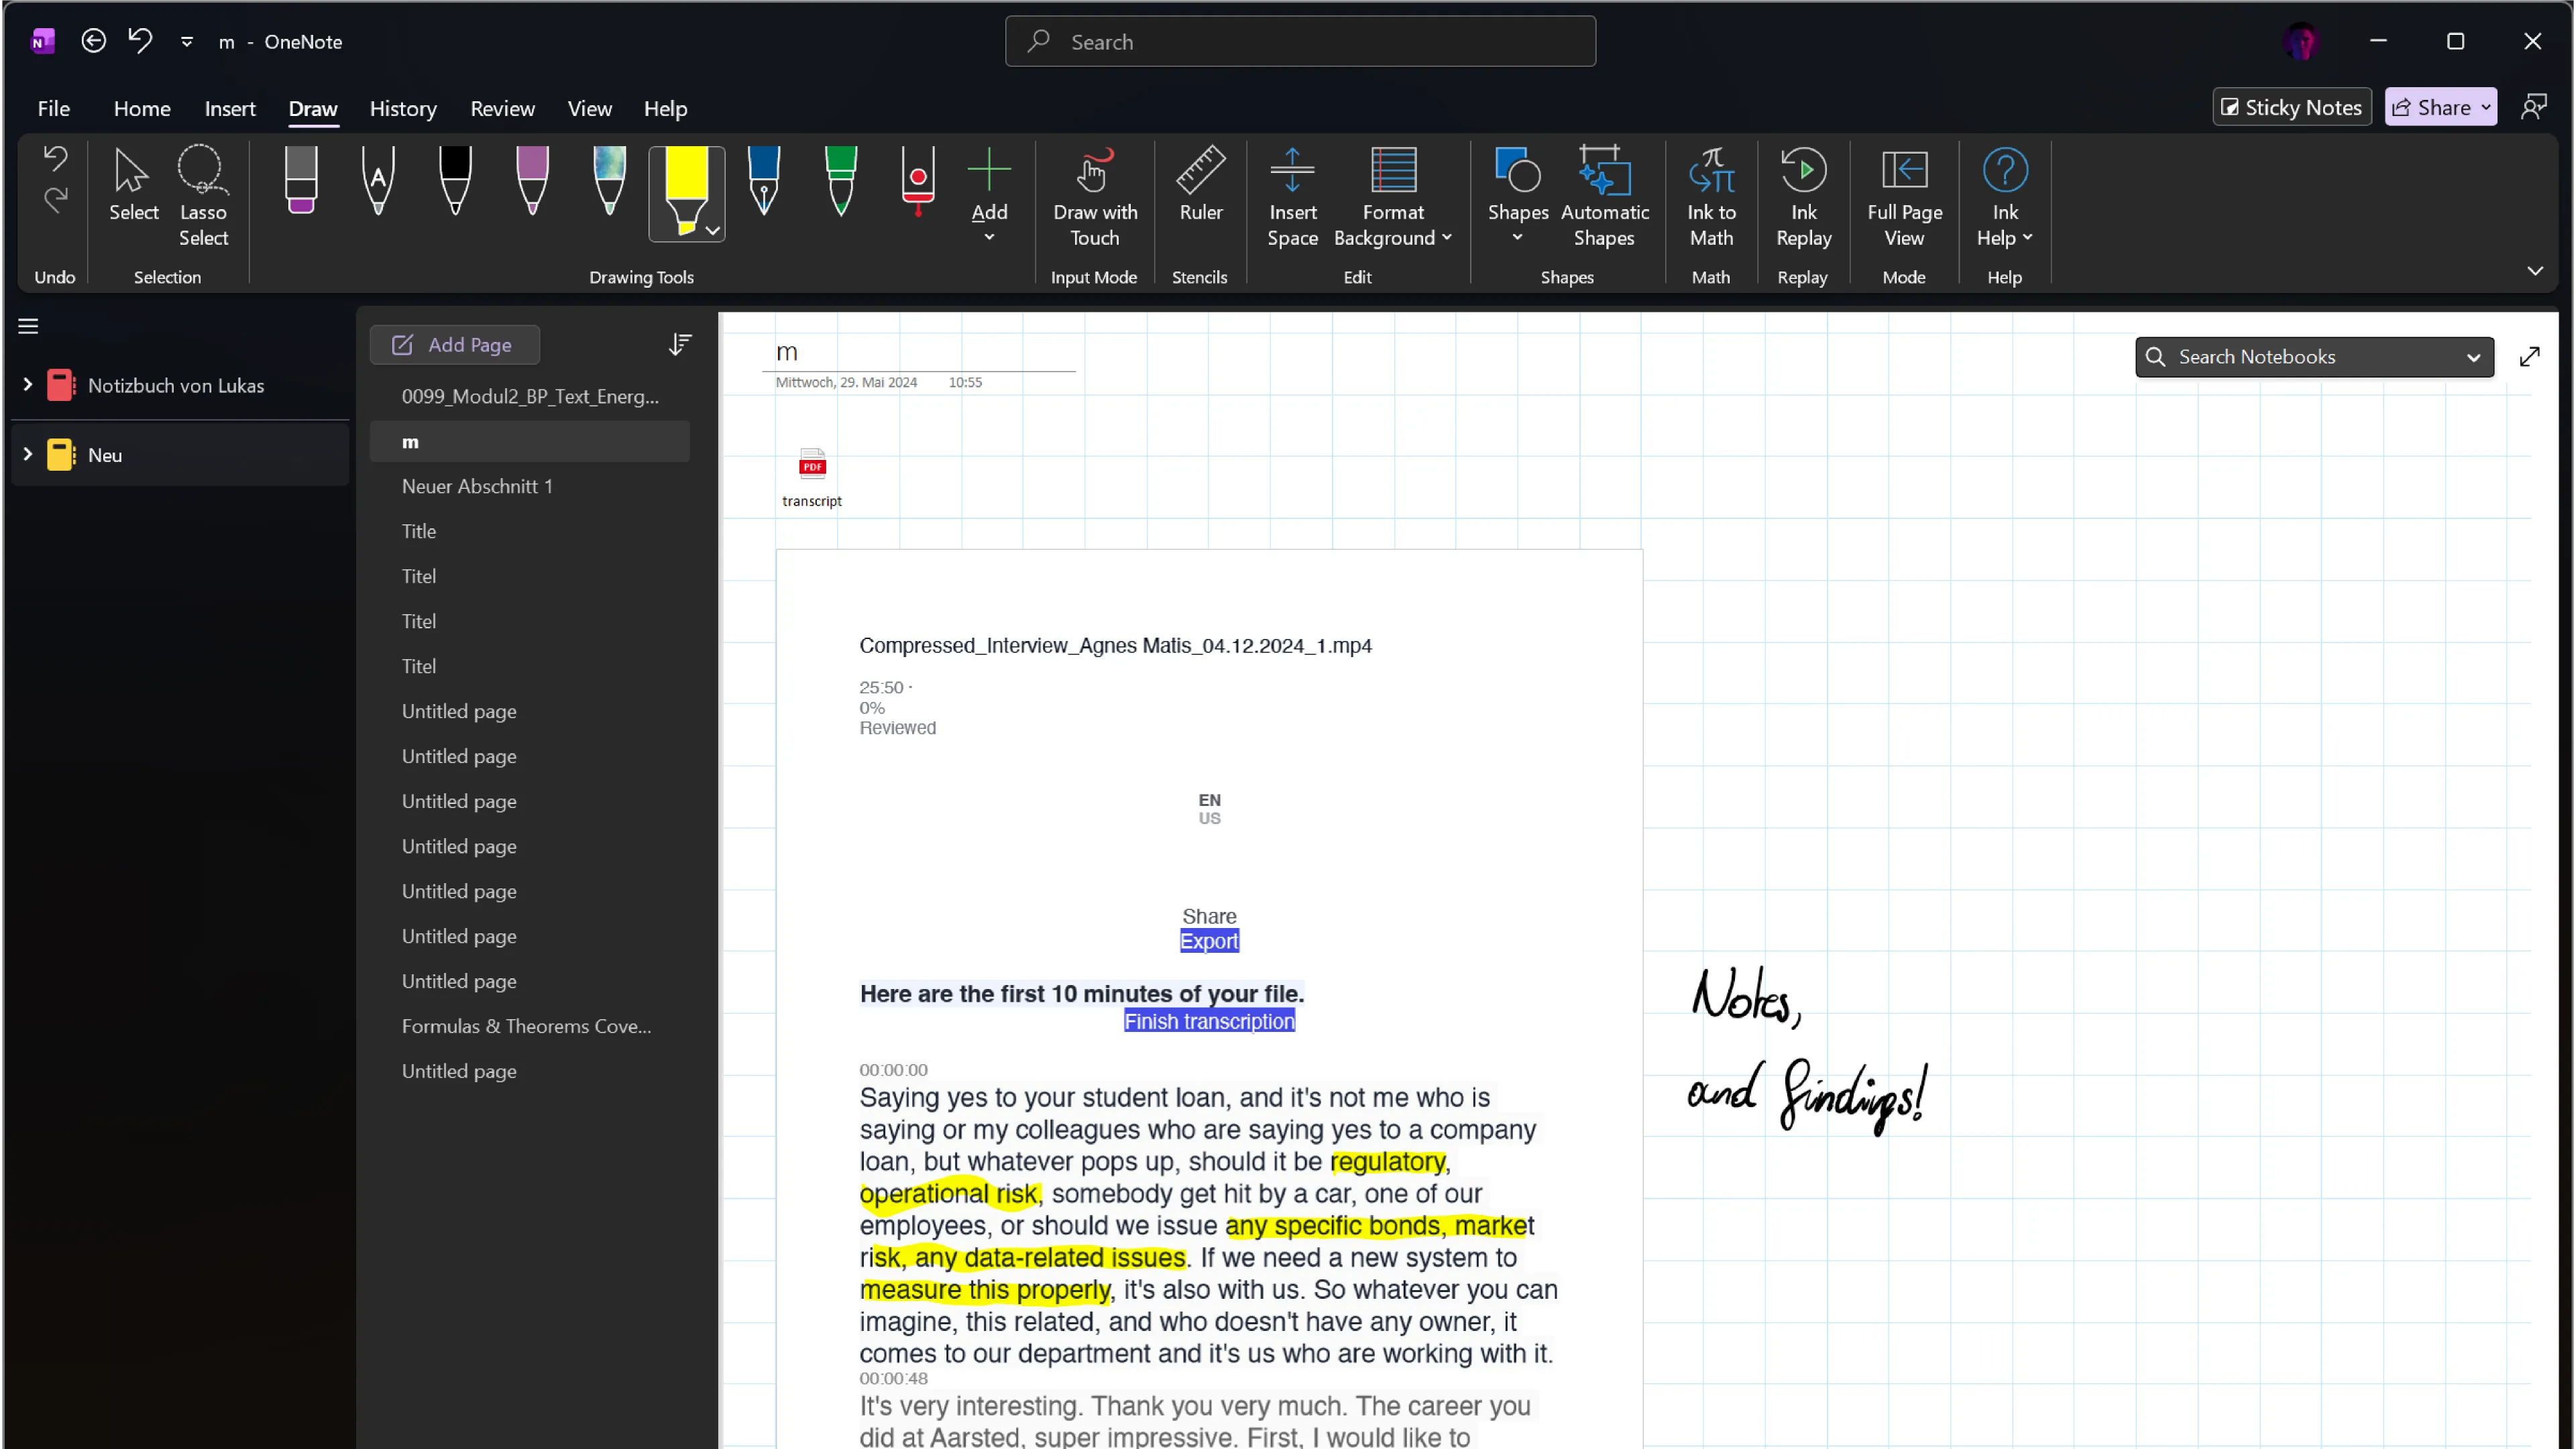Select the blue fountain pen
2576x1449 pixels.
tap(764, 180)
